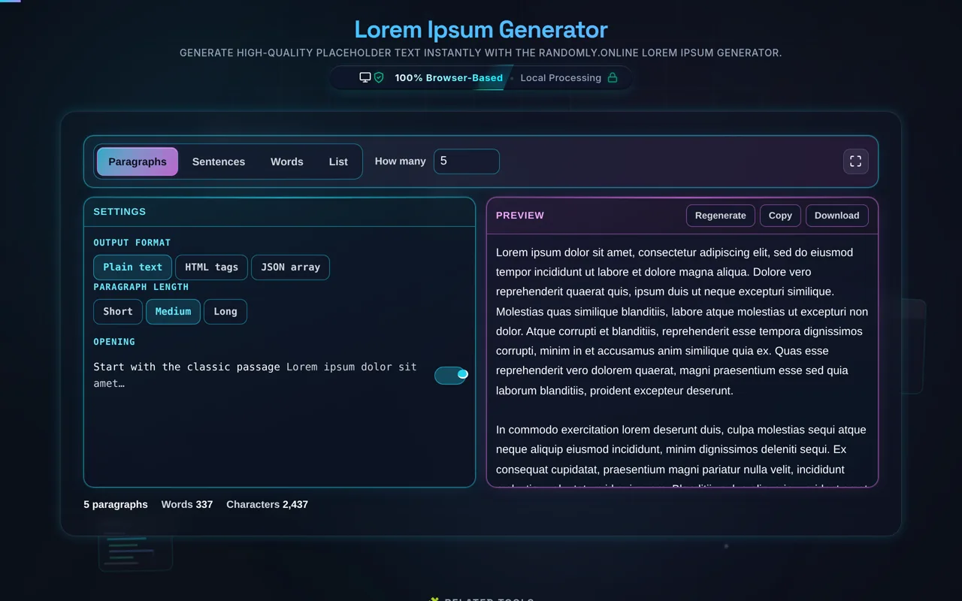Click the How many label
This screenshot has height=601, width=962.
[x=401, y=162]
